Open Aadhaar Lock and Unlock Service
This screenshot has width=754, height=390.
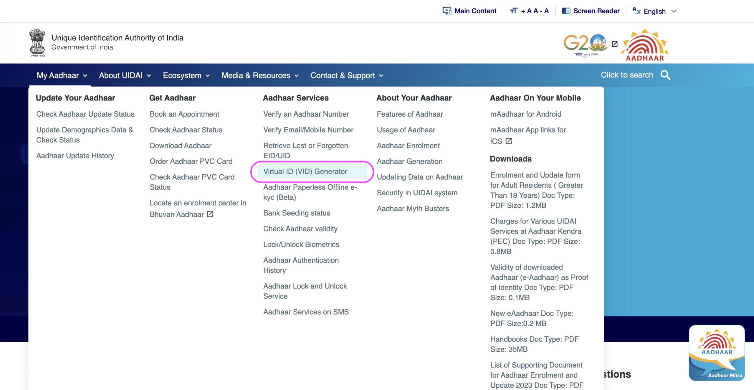(x=305, y=291)
